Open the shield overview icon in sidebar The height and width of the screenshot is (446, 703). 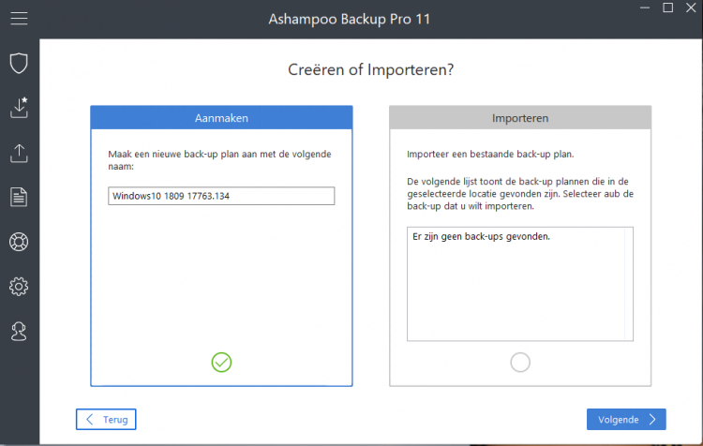coord(19,63)
